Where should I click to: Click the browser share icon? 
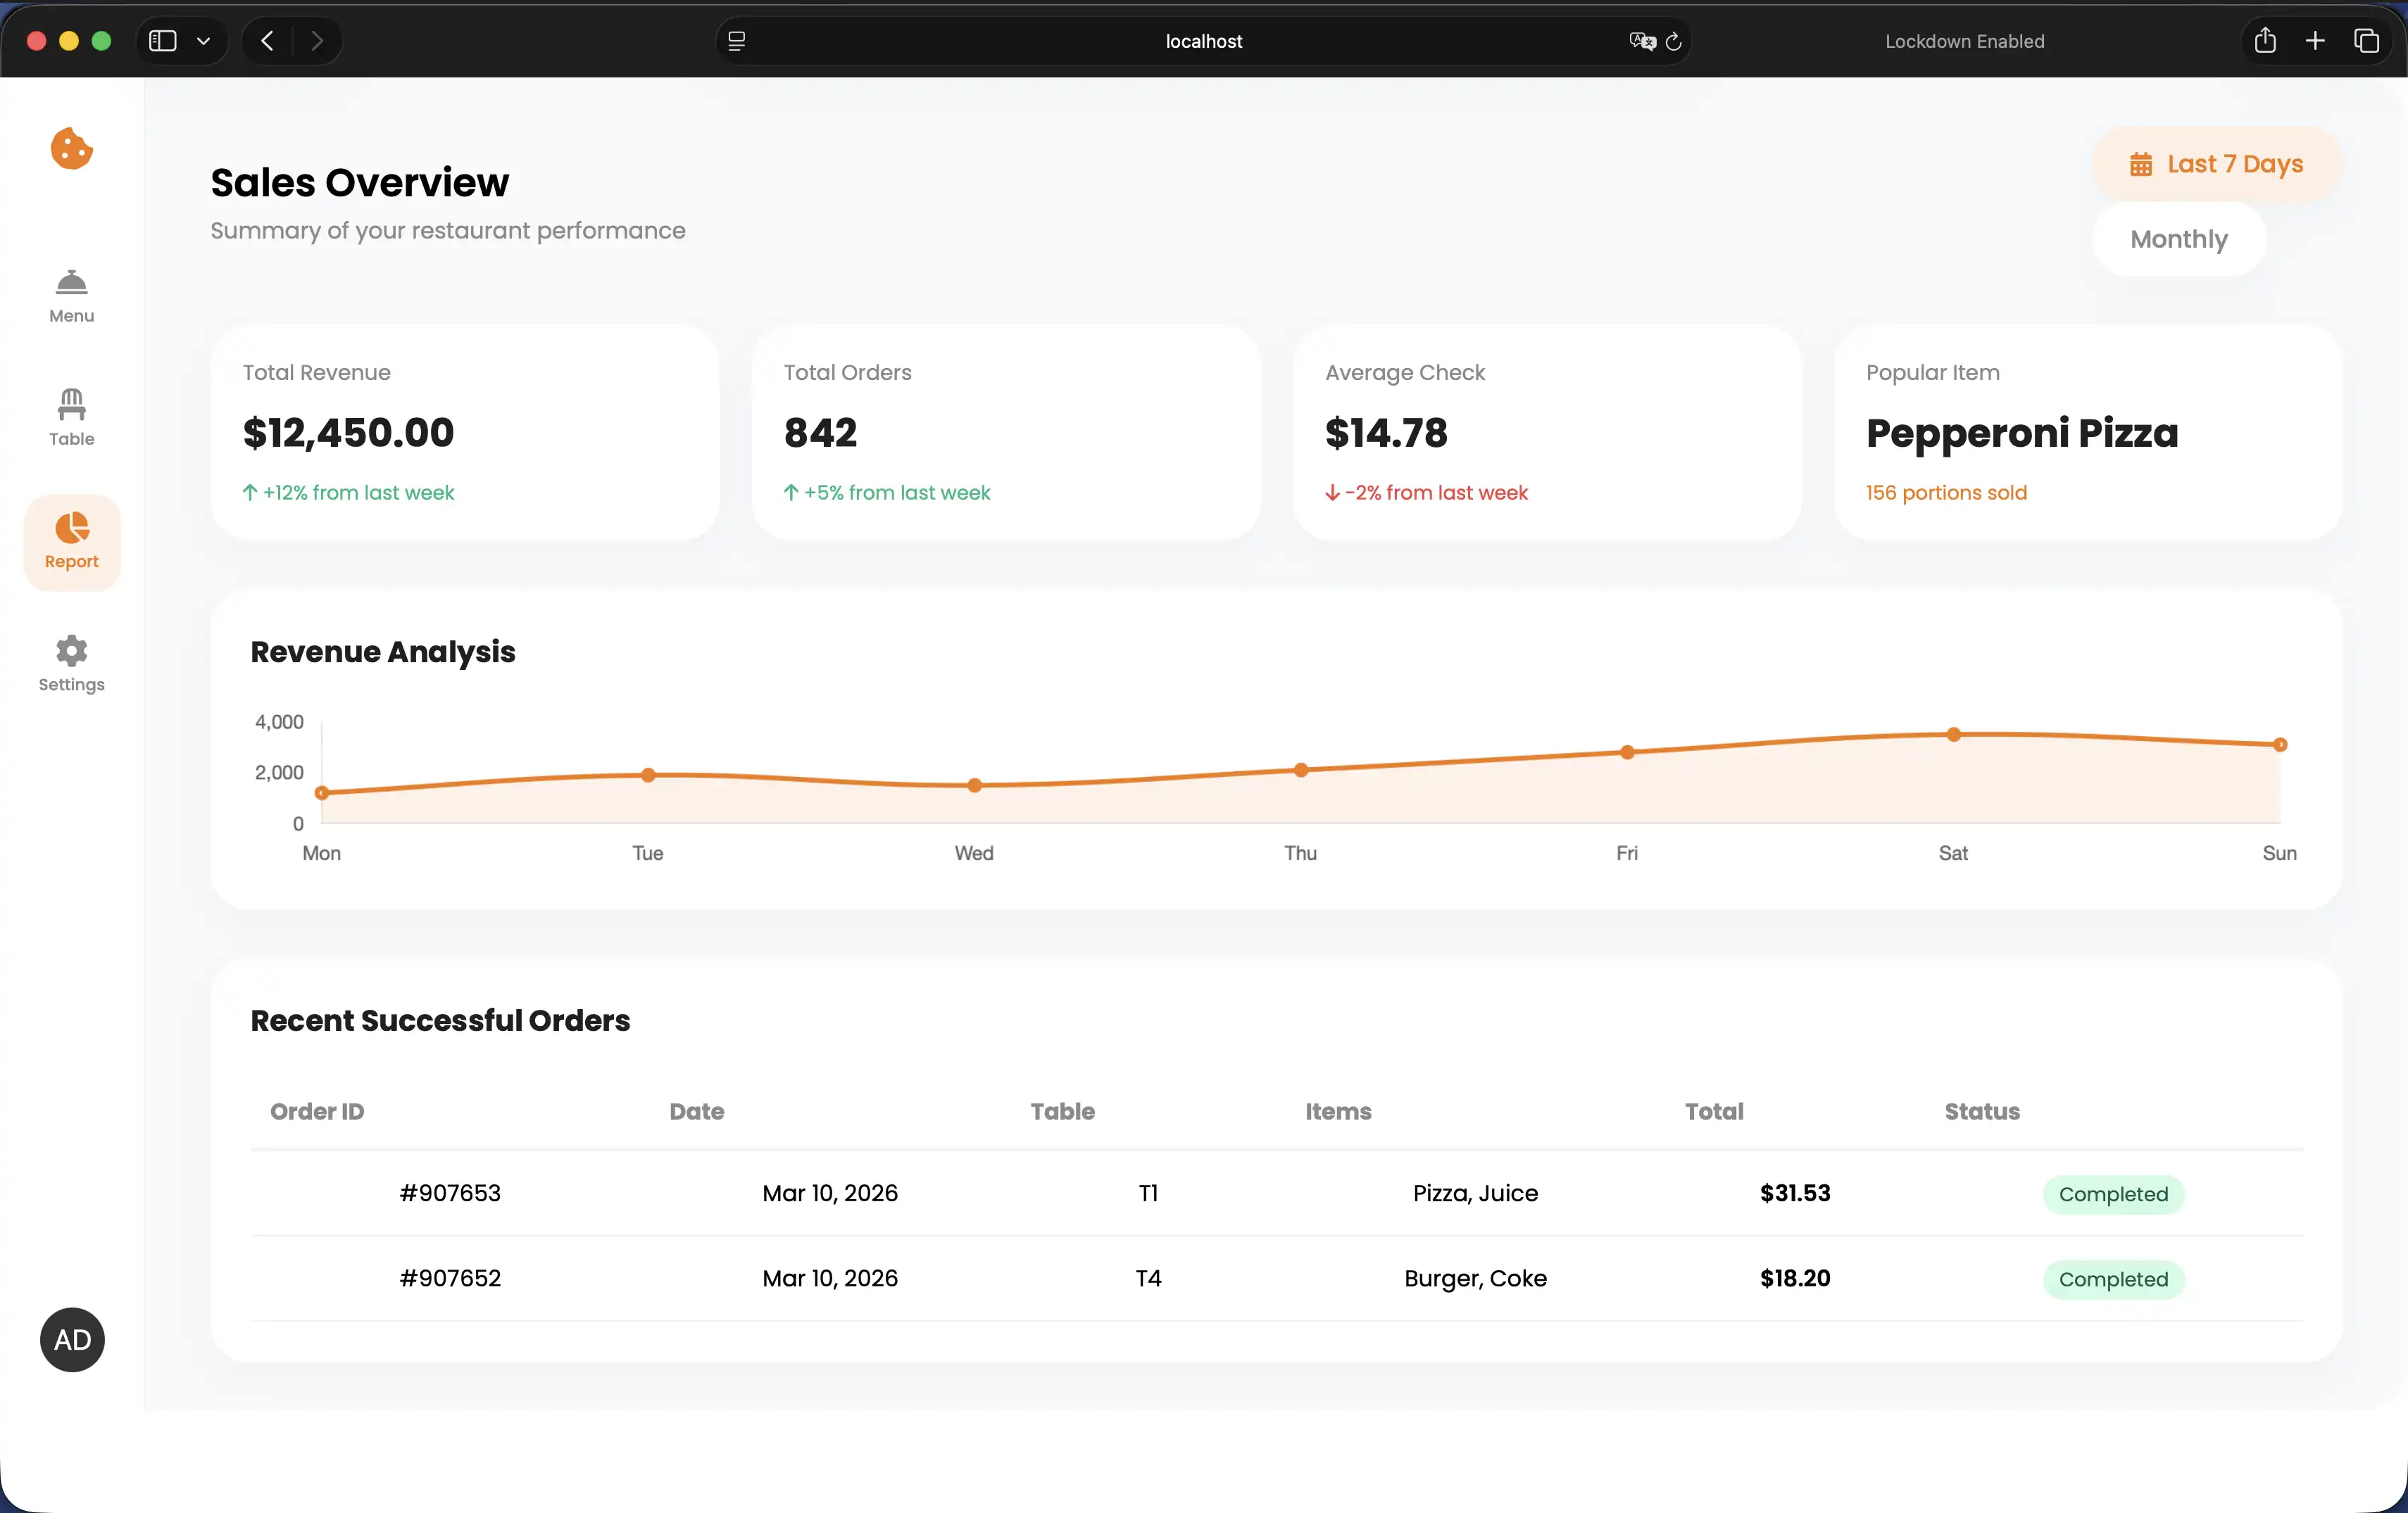[2264, 41]
